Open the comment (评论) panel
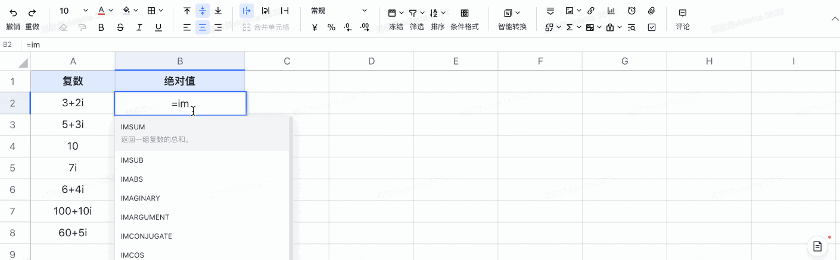This screenshot has height=260, width=840. point(683,19)
